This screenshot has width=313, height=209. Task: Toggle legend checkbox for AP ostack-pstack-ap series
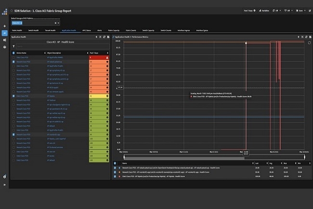[x=115, y=168]
